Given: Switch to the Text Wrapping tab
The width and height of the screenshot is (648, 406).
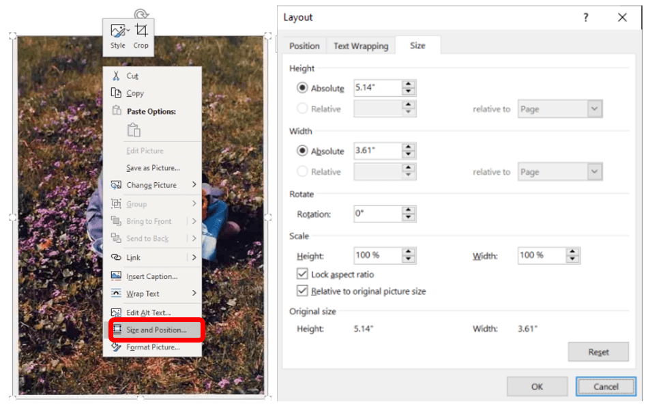Looking at the screenshot, I should point(360,46).
